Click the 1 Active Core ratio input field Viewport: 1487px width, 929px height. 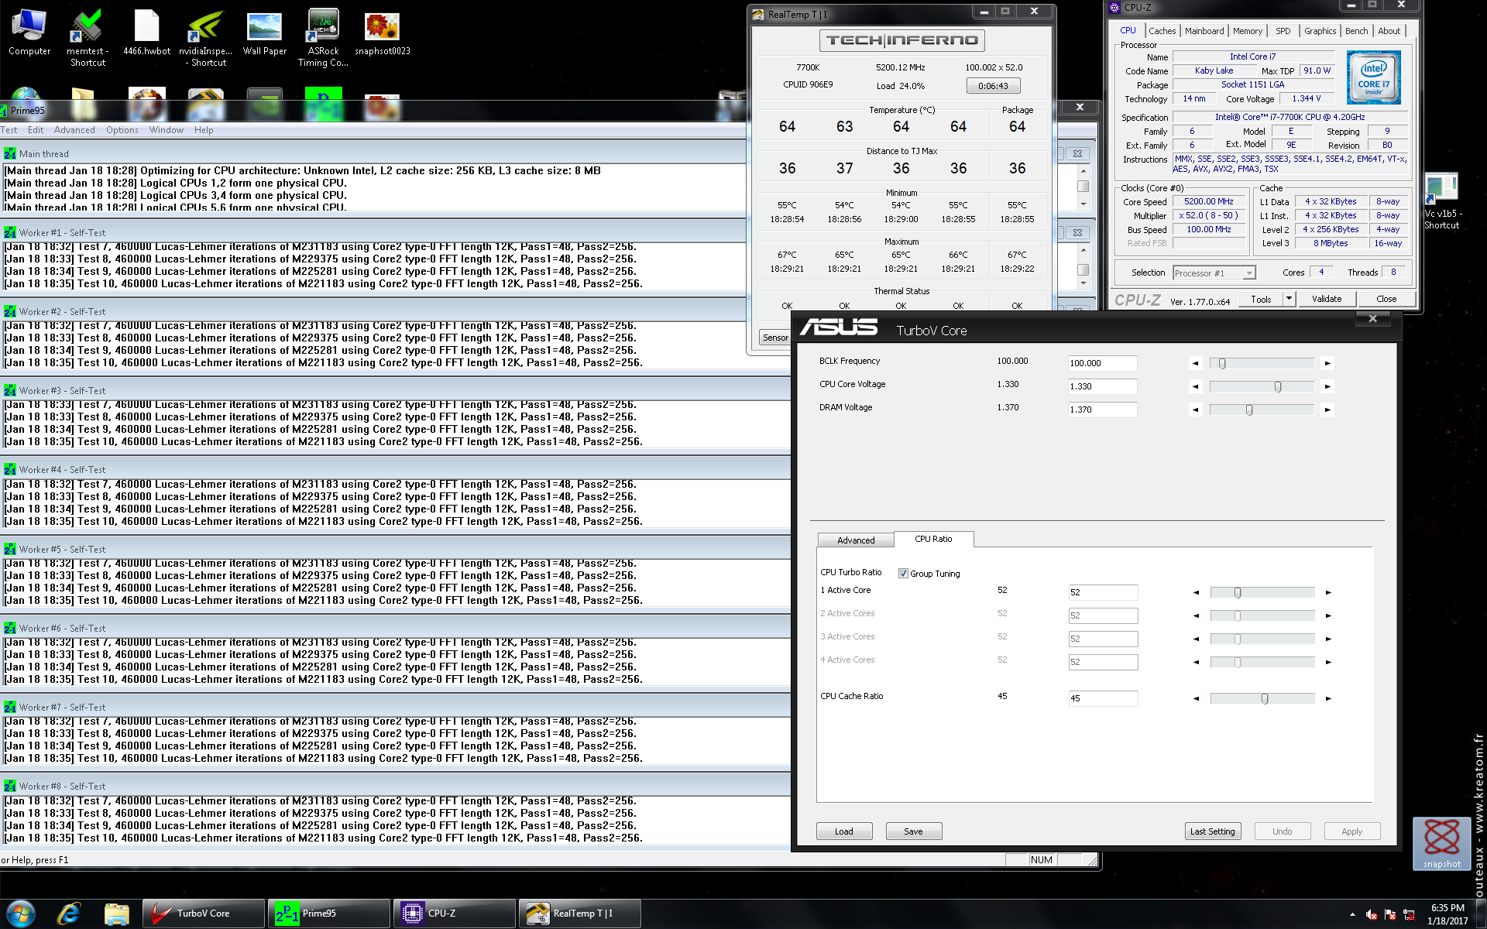tap(1103, 592)
